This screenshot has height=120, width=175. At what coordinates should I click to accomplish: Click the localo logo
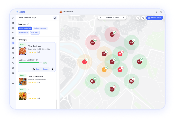(x=21, y=12)
